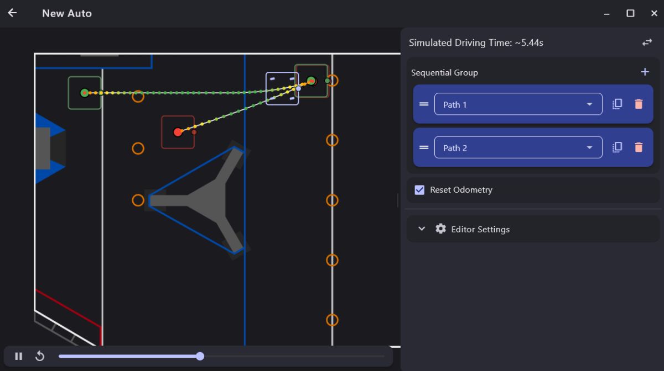Screen dimensions: 664x371
Task: Go back using the arrow icon
Action: 12,13
